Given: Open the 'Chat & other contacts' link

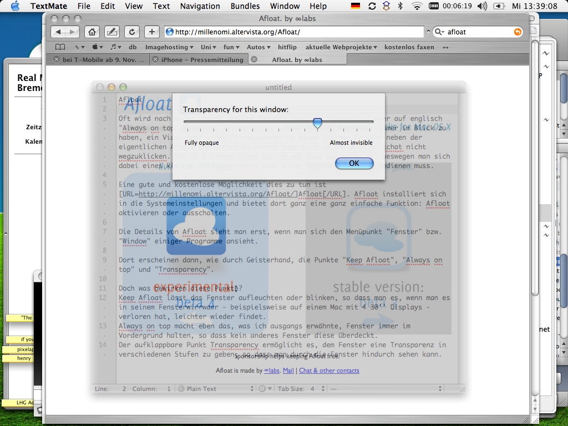Looking at the screenshot, I should pyautogui.click(x=329, y=371).
